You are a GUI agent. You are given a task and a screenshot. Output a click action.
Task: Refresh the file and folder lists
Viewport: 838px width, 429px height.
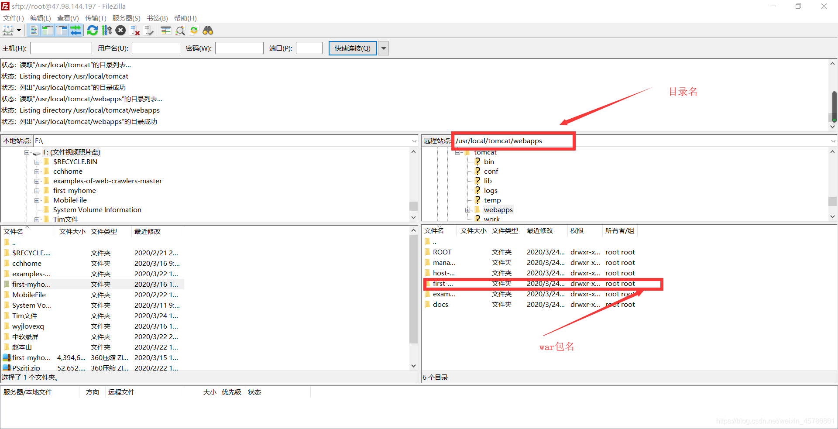pyautogui.click(x=93, y=31)
